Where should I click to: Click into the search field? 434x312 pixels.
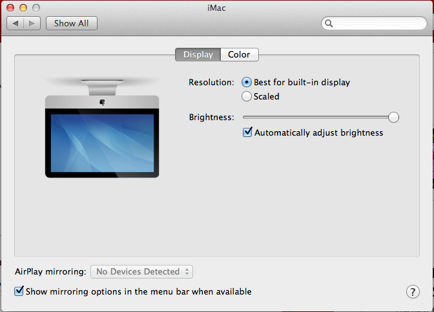[374, 23]
